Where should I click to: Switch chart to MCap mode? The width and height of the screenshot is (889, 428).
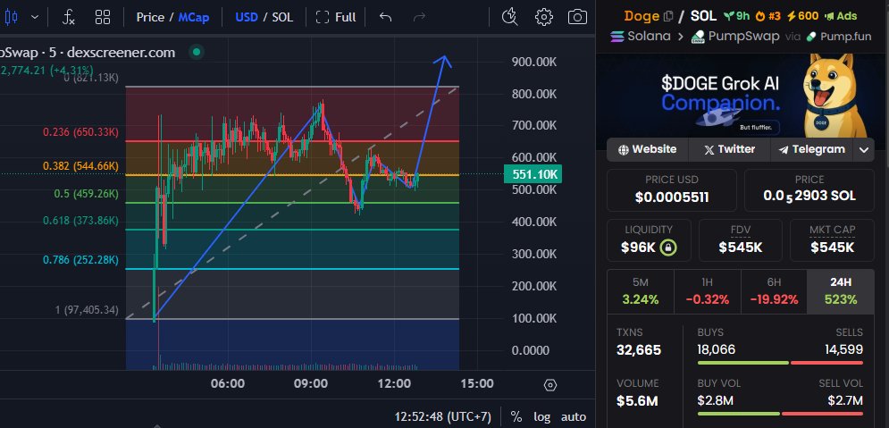[193, 17]
